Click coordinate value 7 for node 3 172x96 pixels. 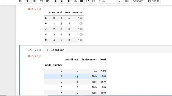77,87
